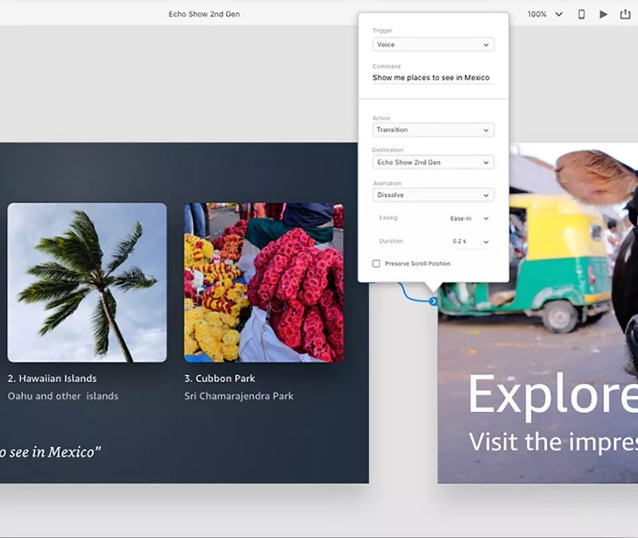Change the Easing dropdown from Ease-In
This screenshot has width=638, height=538.
469,218
